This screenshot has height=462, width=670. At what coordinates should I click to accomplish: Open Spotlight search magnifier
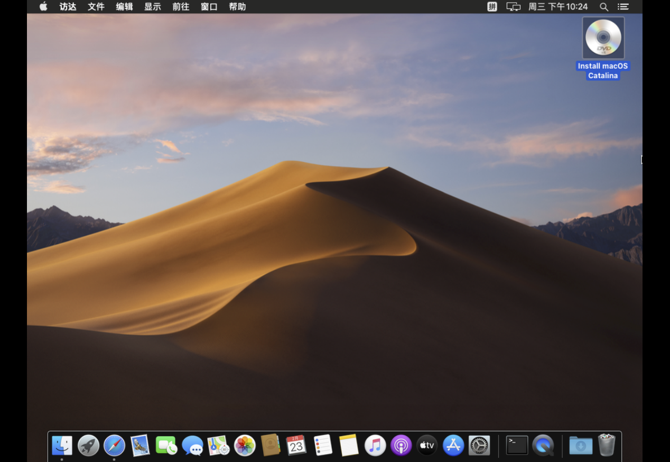pos(604,7)
